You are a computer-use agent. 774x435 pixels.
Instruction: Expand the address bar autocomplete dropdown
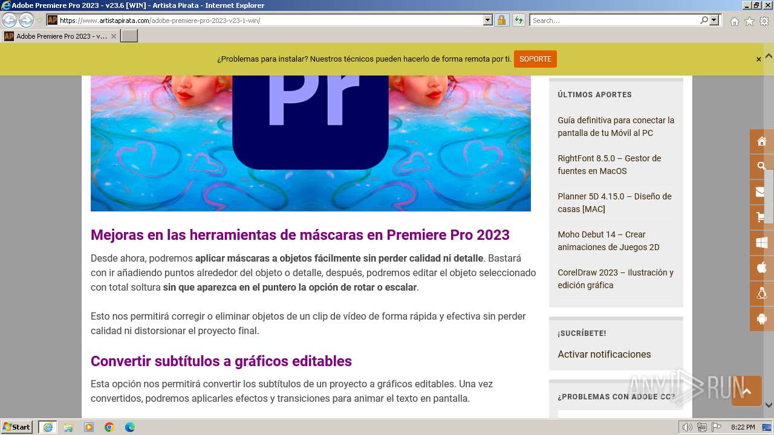pyautogui.click(x=488, y=21)
